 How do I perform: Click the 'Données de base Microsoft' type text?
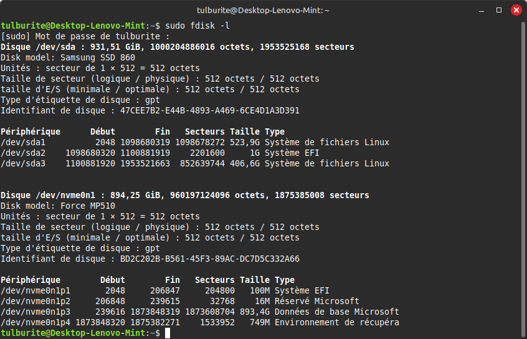(x=336, y=312)
